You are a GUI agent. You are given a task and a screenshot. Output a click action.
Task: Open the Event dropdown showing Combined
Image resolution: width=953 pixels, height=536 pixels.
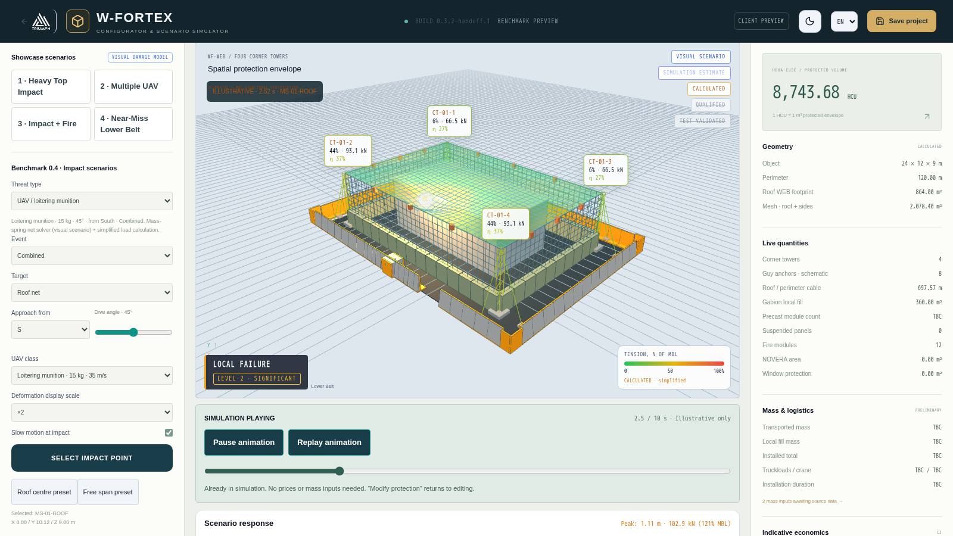[92, 255]
